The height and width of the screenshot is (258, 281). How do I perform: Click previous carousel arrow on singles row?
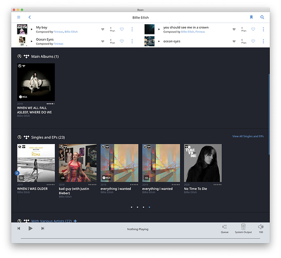(17, 173)
